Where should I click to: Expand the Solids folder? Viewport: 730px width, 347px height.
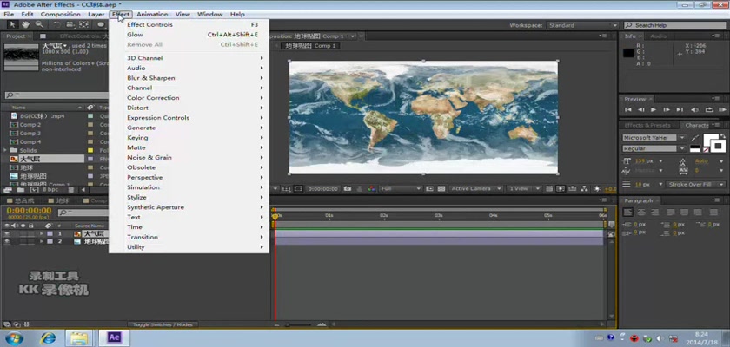pyautogui.click(x=5, y=150)
